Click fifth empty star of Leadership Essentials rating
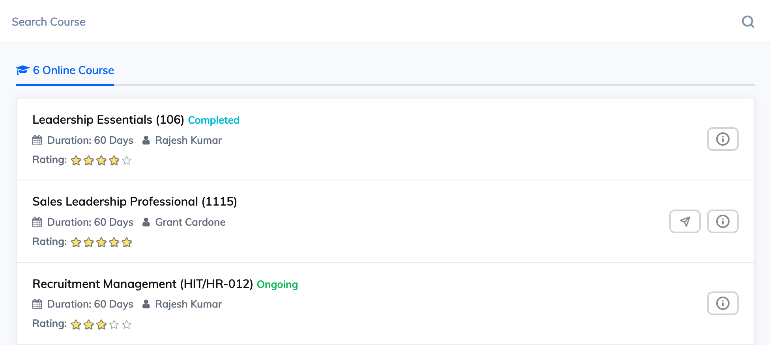The width and height of the screenshot is (771, 345). [127, 160]
